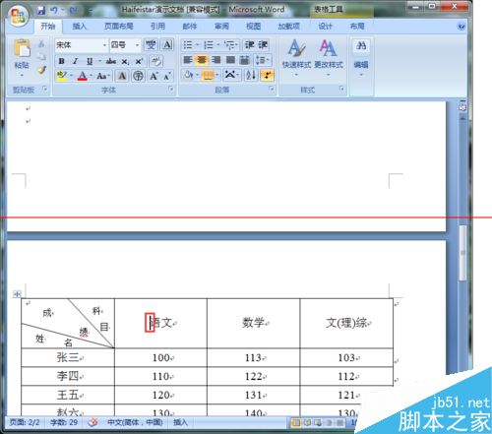Insert enclosed character (circled 字)

[138, 76]
